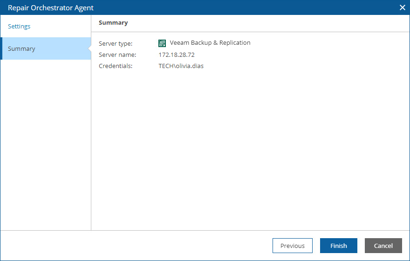Screen dimensions: 410x261
Task: Click the blue marker bar beside Summary
Action: point(1,48)
